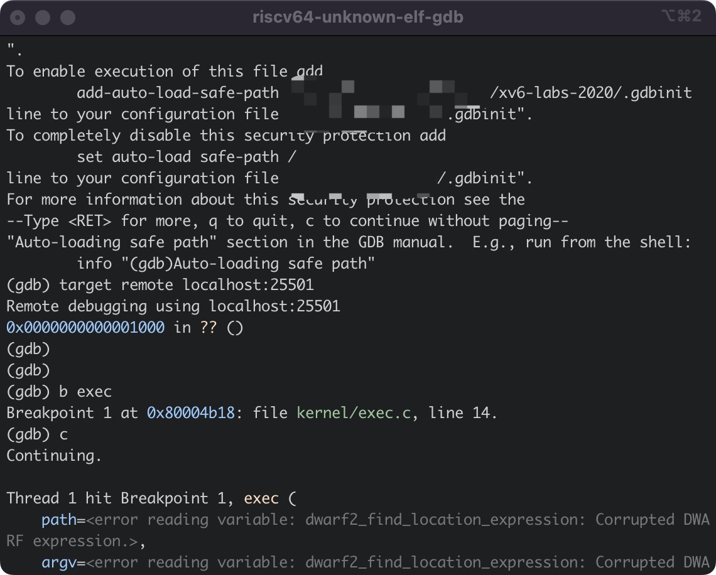Click the ⌥⌘2 tab shortcut badge

[x=680, y=17]
